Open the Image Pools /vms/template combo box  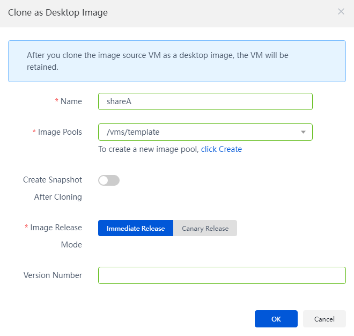[205, 132]
